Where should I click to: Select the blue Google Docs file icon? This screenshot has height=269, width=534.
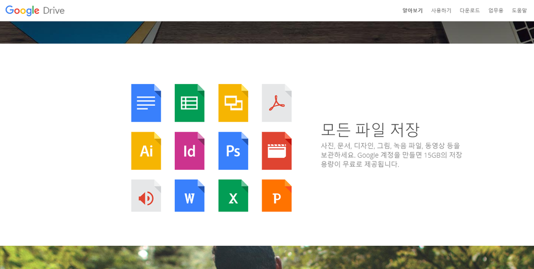146,103
